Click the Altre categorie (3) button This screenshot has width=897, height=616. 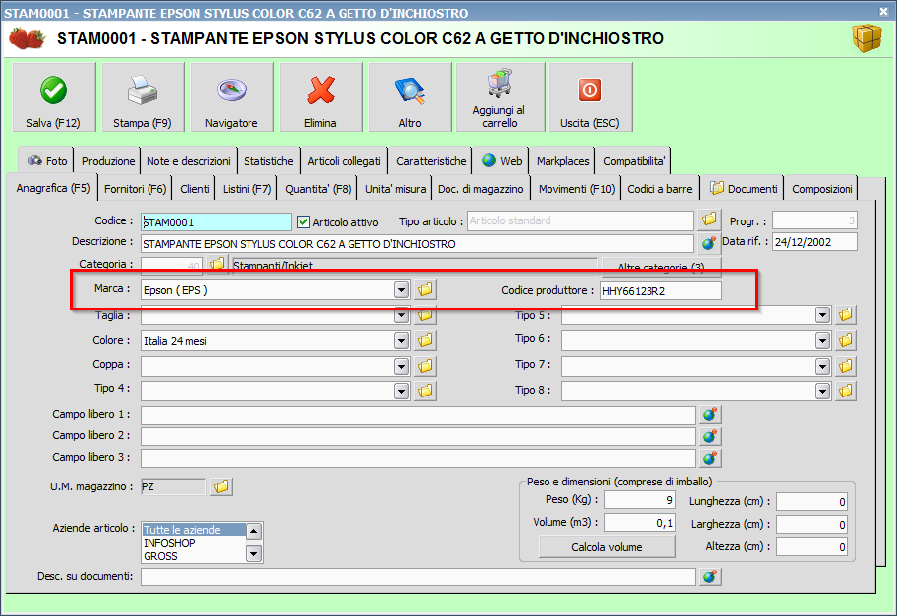(x=660, y=267)
